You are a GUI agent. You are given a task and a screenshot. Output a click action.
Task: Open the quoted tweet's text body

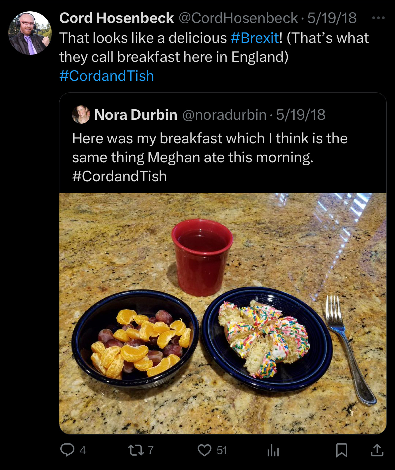(x=210, y=157)
